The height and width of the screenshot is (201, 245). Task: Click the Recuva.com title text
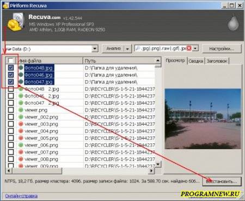coord(45,17)
